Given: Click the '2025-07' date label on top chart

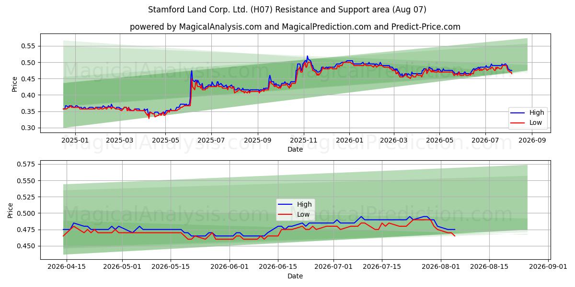Looking at the screenshot, I should (x=211, y=141).
